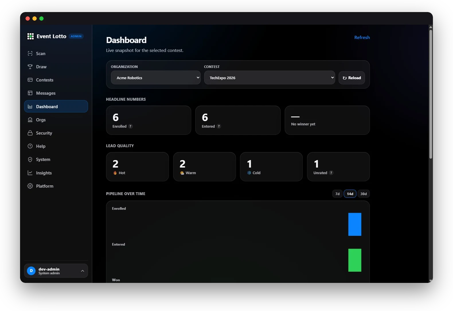Screen dimensions: 453x311
Task: Open the Messages section
Action: (56, 93)
